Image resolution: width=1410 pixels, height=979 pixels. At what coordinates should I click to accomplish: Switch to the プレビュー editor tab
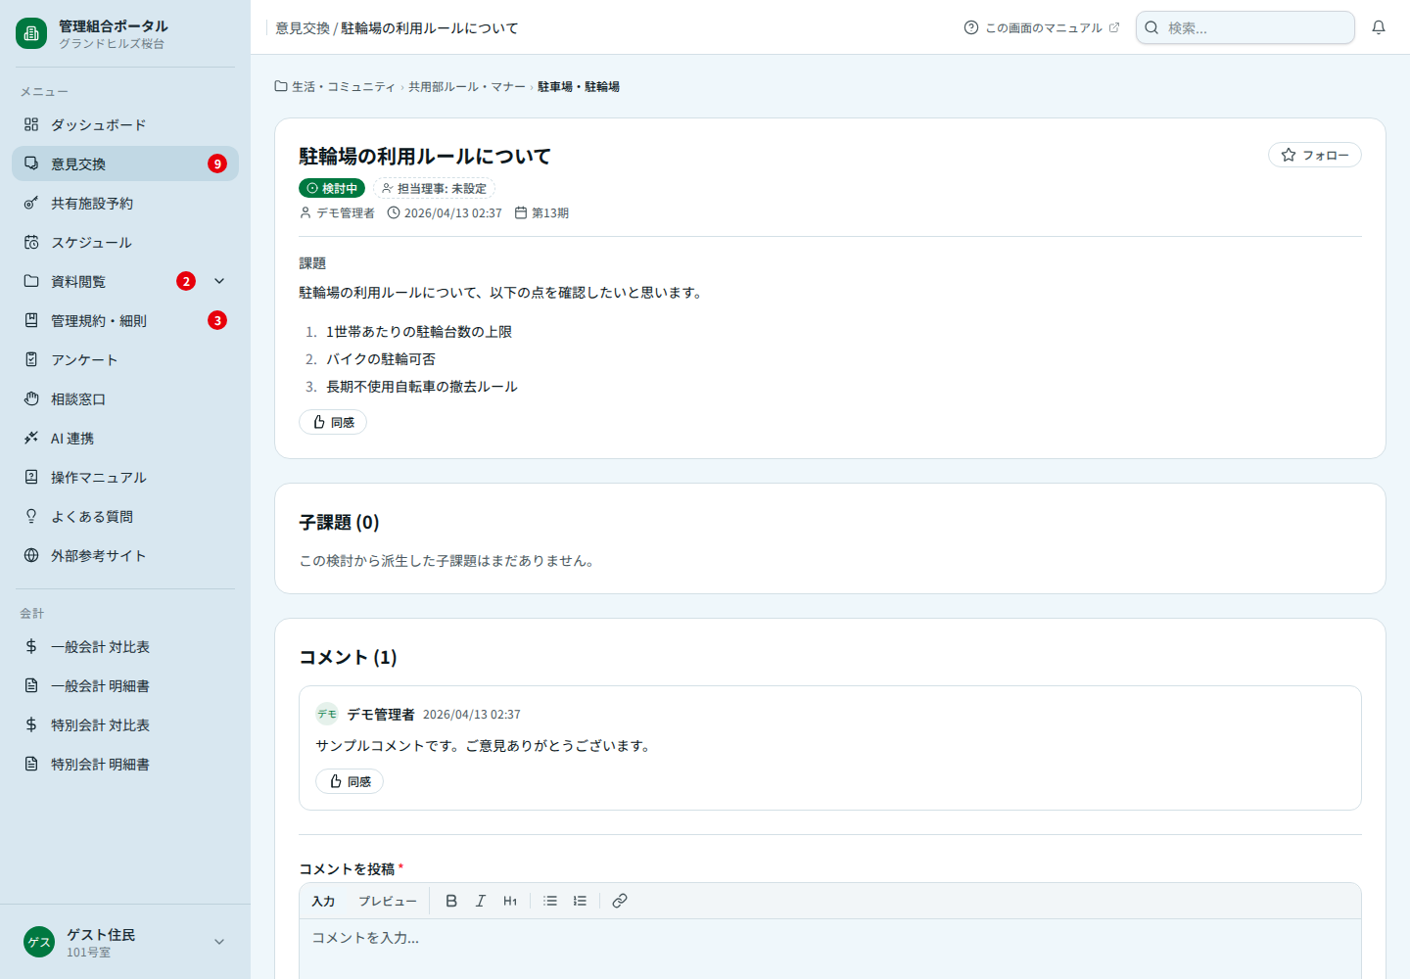[x=388, y=901]
